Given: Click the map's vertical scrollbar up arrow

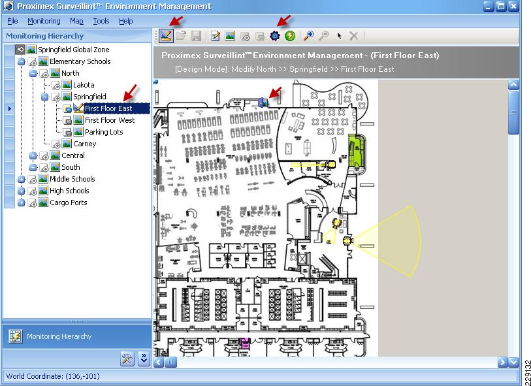Looking at the screenshot, I should [x=513, y=85].
